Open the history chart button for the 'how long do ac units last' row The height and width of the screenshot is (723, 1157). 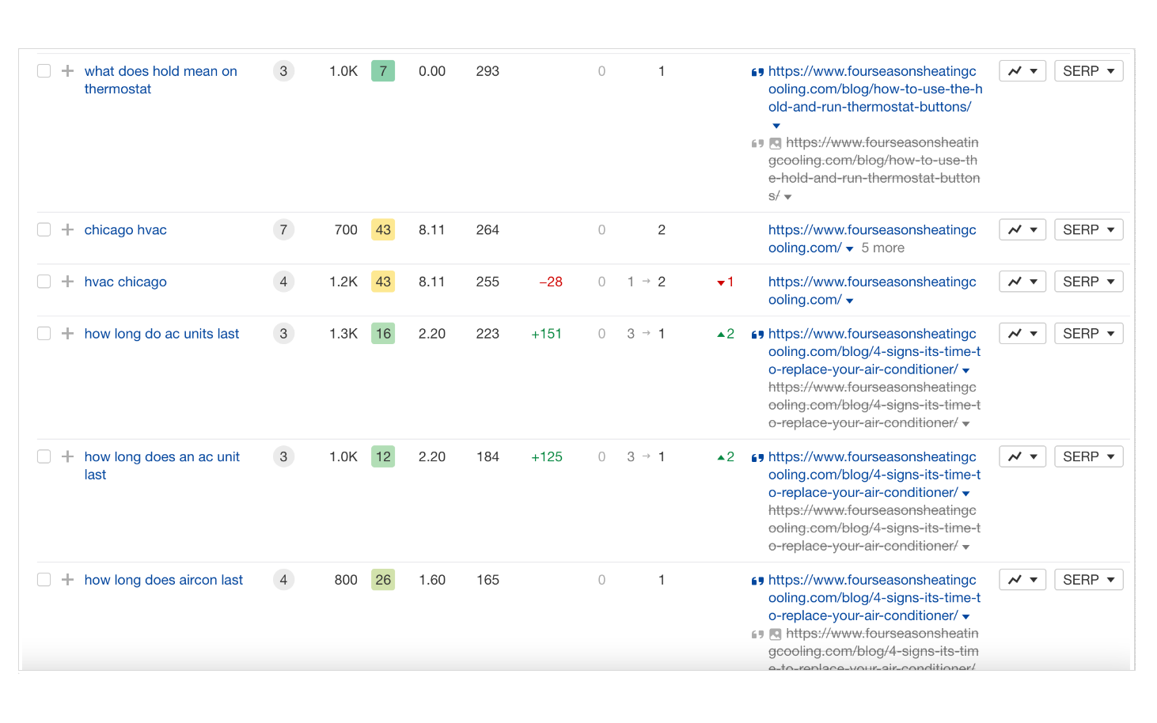(1022, 334)
